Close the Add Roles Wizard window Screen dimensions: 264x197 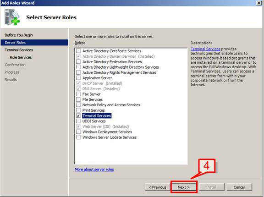click(259, 3)
